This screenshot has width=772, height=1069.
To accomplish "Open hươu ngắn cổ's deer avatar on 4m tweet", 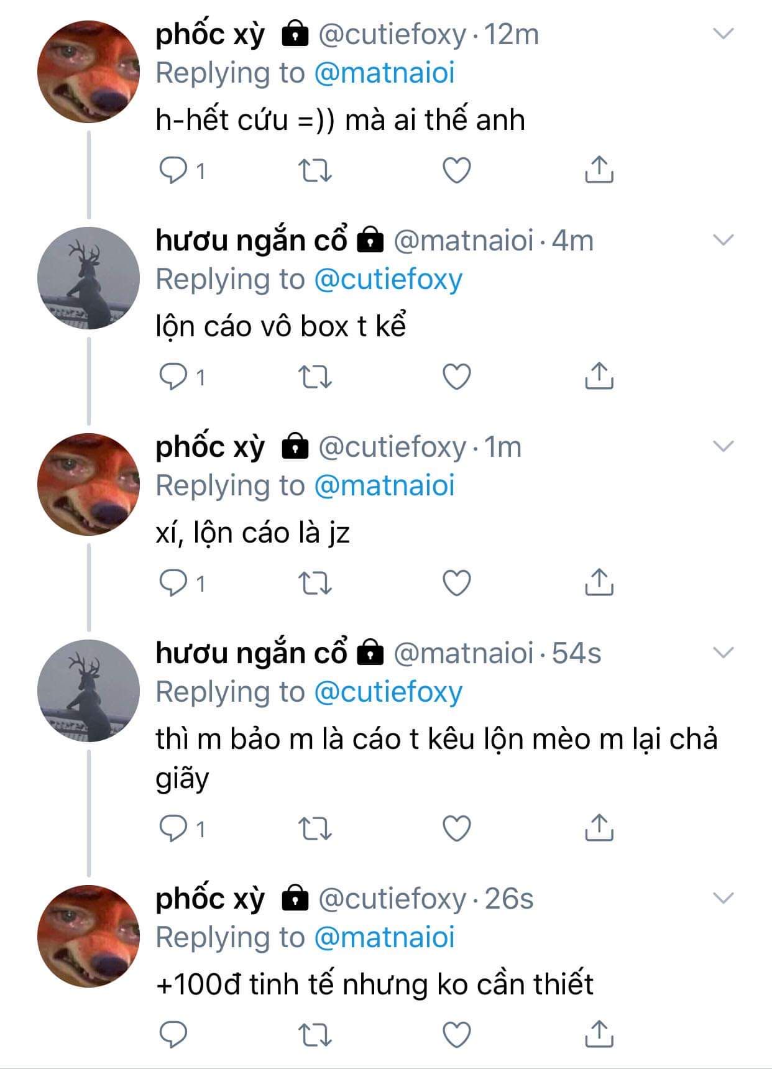I will pyautogui.click(x=88, y=278).
